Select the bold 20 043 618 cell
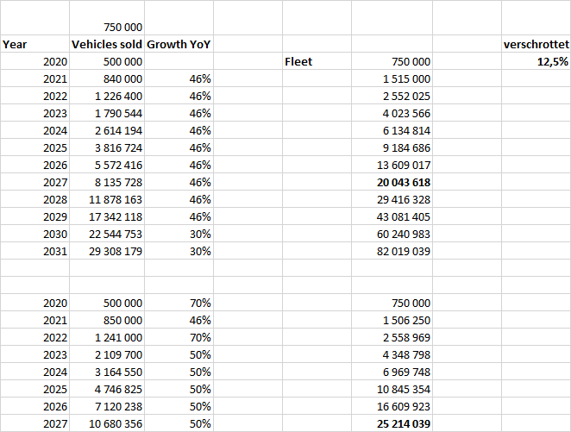Image resolution: width=571 pixels, height=432 pixels. (x=392, y=183)
